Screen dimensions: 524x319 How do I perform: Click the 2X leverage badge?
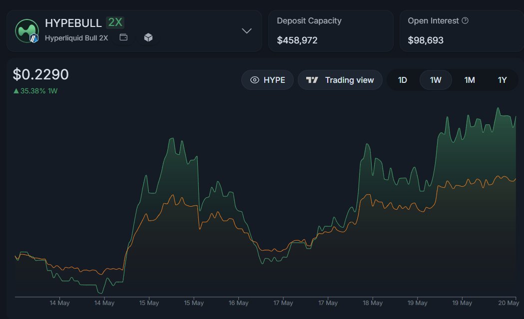[x=115, y=22]
